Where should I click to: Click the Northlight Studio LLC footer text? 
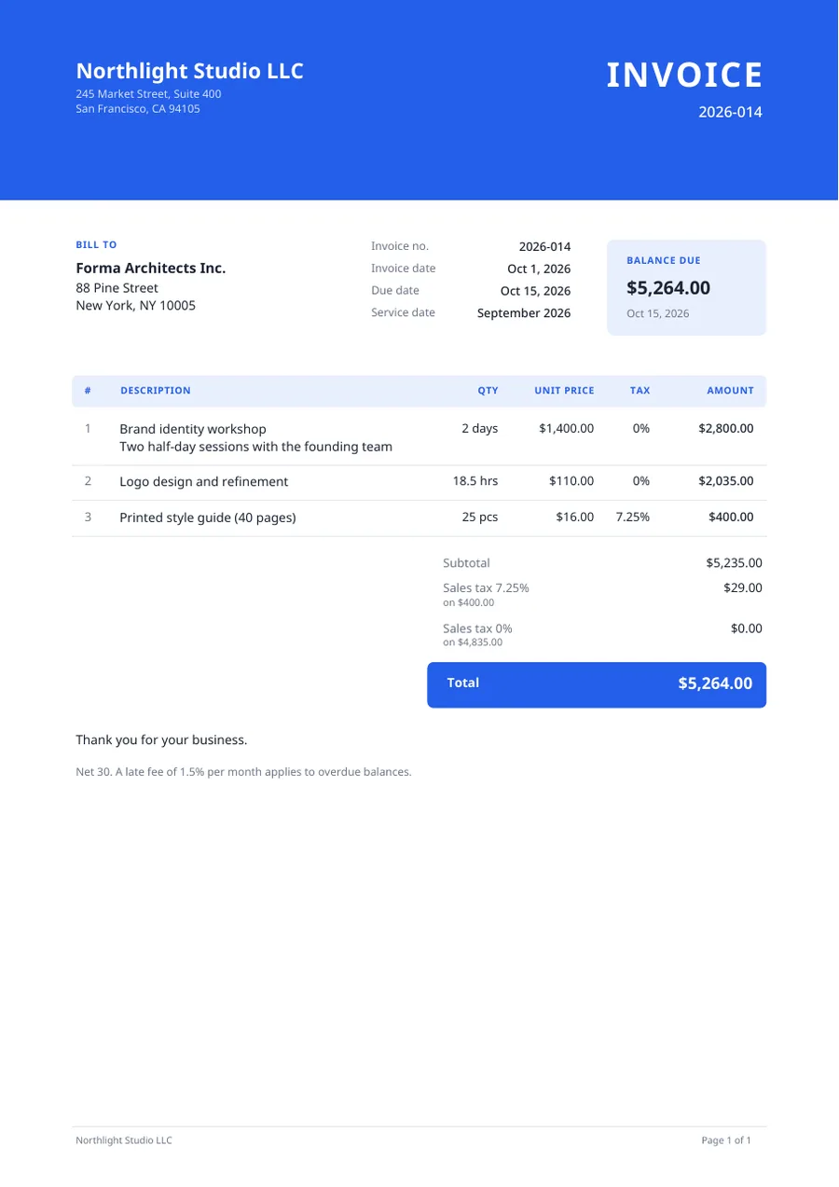click(x=124, y=1140)
